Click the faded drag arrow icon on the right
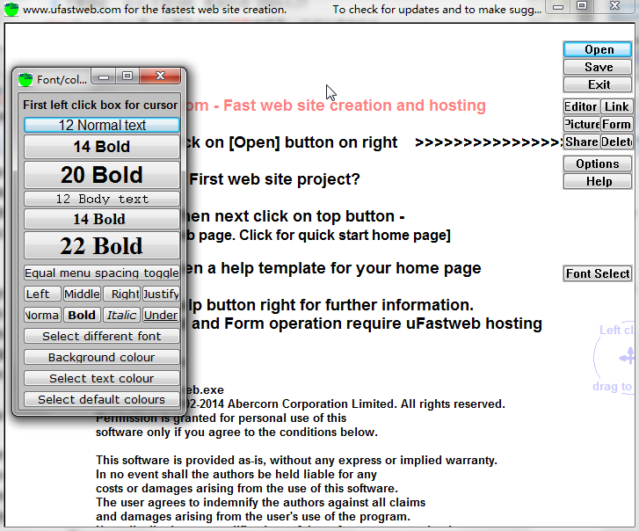The width and height of the screenshot is (639, 531). click(x=627, y=358)
